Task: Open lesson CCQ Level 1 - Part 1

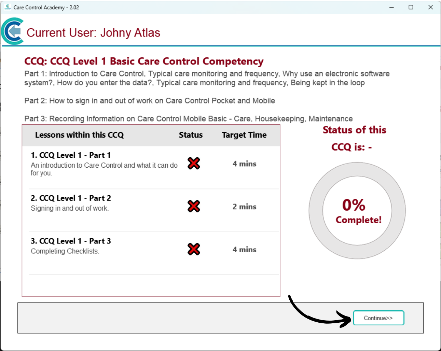Action: click(71, 155)
